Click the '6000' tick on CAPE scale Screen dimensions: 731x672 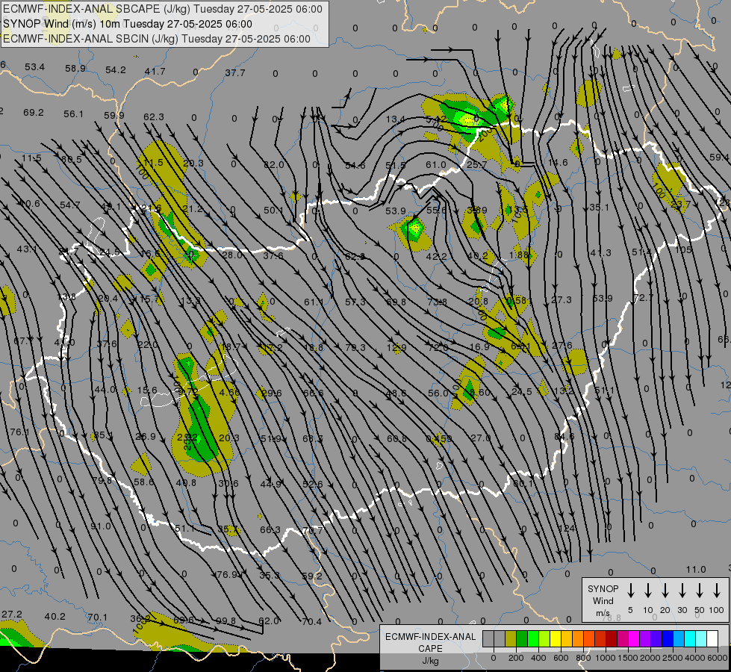coord(718,658)
